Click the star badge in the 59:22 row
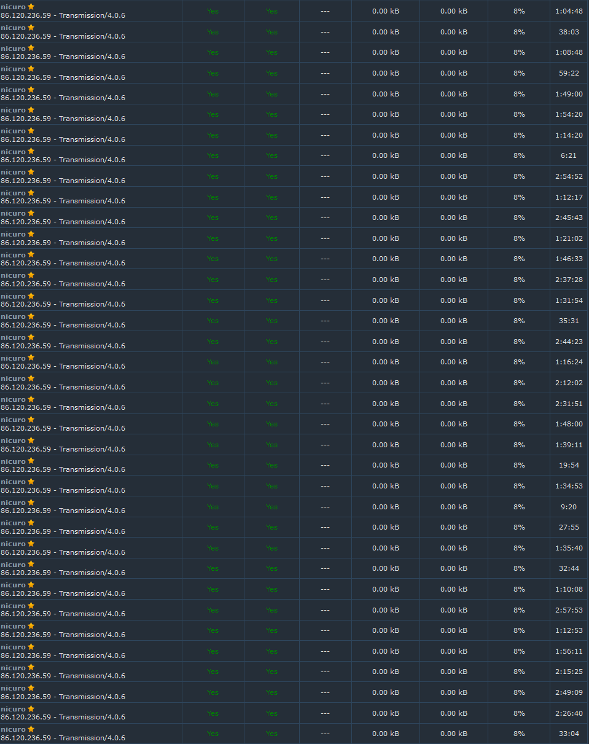The width and height of the screenshot is (589, 744). [x=31, y=69]
